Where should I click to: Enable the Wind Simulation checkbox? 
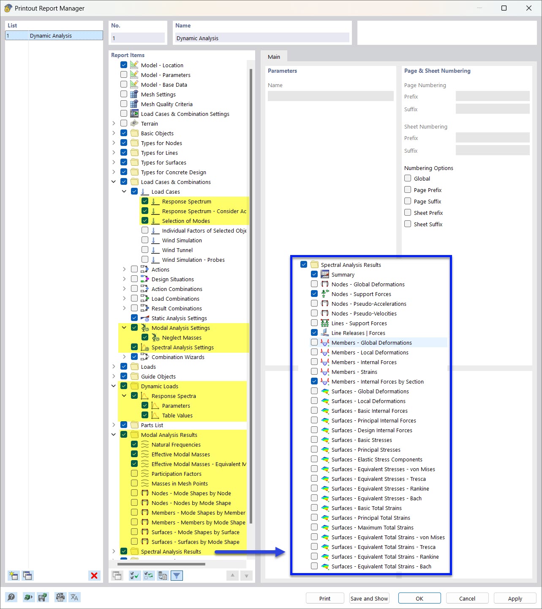tap(145, 240)
